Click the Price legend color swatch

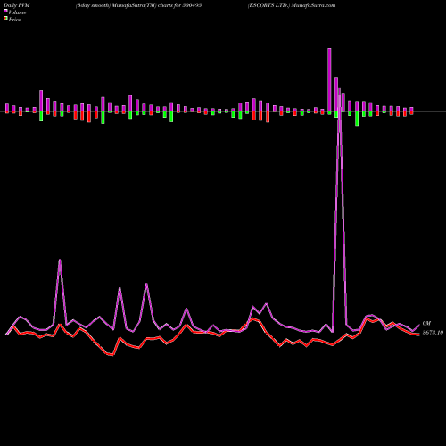[x=5, y=19]
